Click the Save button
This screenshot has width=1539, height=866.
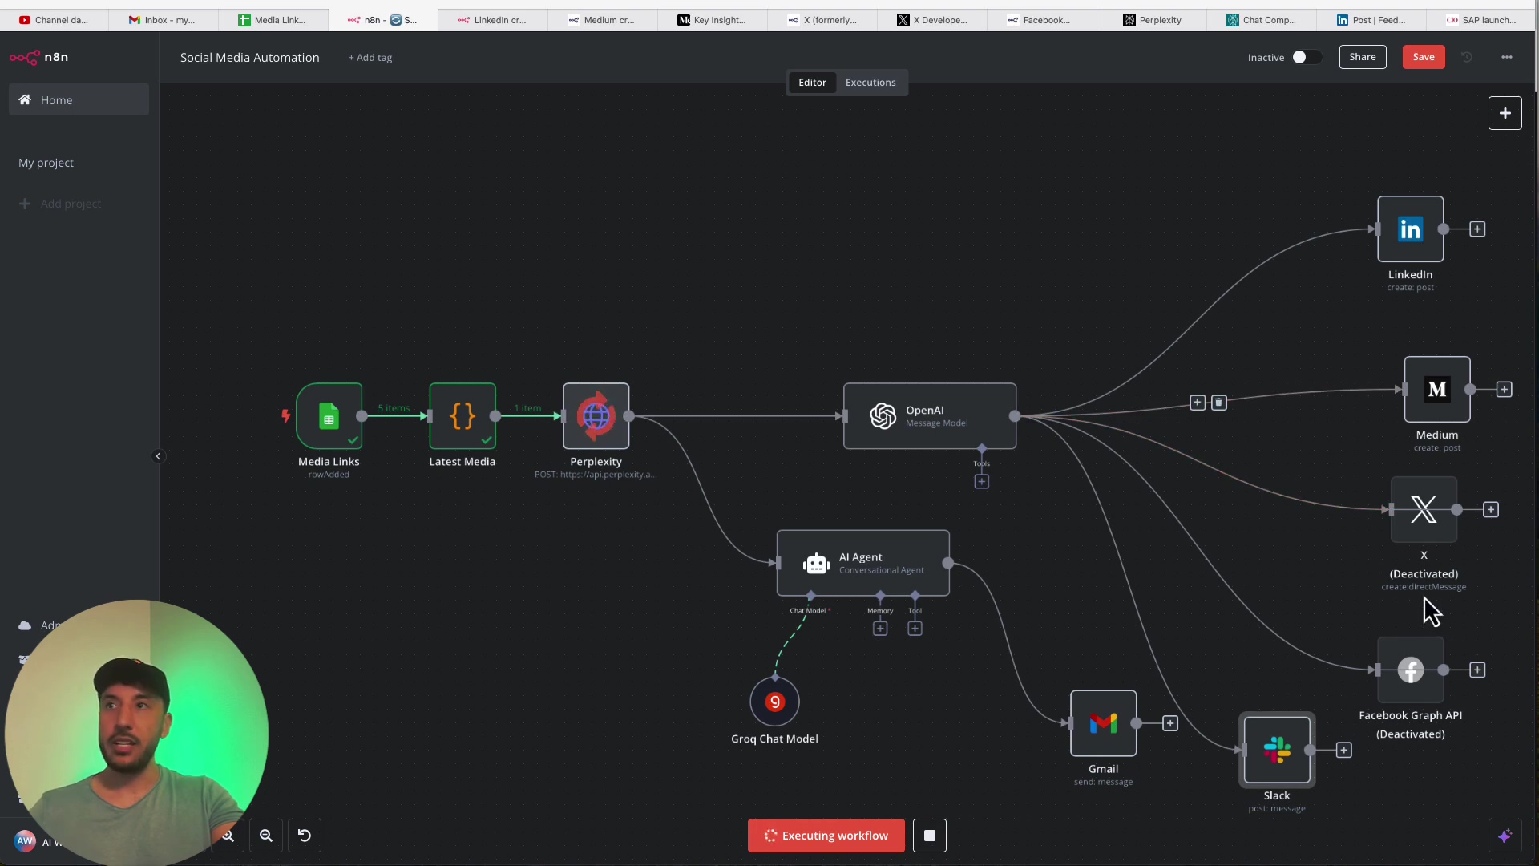click(1424, 57)
